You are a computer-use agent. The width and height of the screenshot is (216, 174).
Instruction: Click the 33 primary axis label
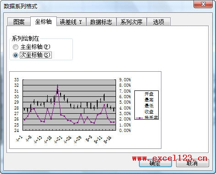point(17,79)
